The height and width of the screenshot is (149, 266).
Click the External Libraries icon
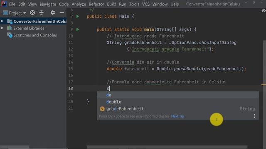(10, 28)
